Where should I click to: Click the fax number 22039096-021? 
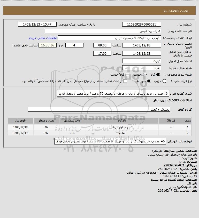174,165
